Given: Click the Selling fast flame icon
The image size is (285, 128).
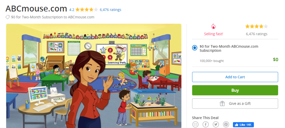Looking at the screenshot, I should tap(213, 27).
